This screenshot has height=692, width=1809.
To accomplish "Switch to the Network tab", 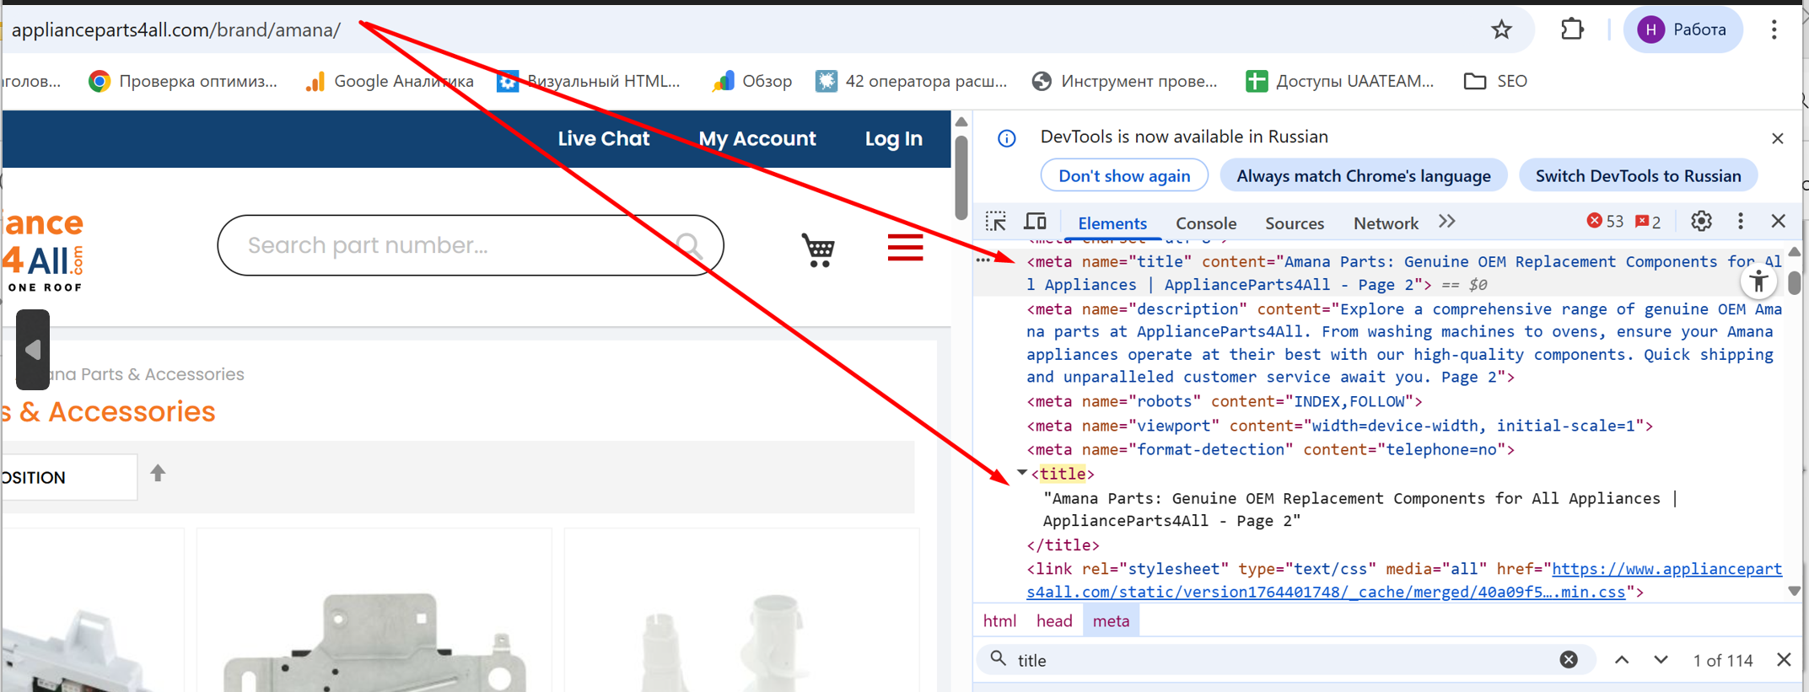I will tap(1385, 223).
